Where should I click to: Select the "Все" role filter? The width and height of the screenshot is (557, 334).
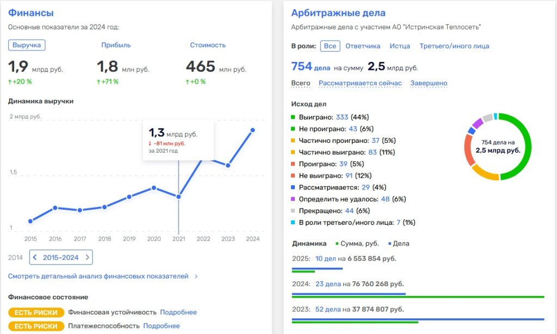(330, 46)
